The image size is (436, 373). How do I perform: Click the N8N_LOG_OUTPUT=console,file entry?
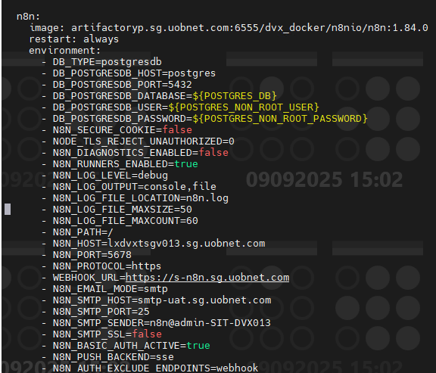pos(135,187)
